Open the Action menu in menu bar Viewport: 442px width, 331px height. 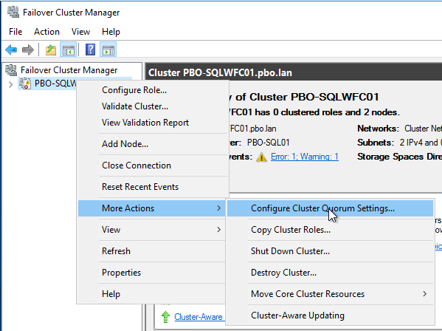(46, 32)
